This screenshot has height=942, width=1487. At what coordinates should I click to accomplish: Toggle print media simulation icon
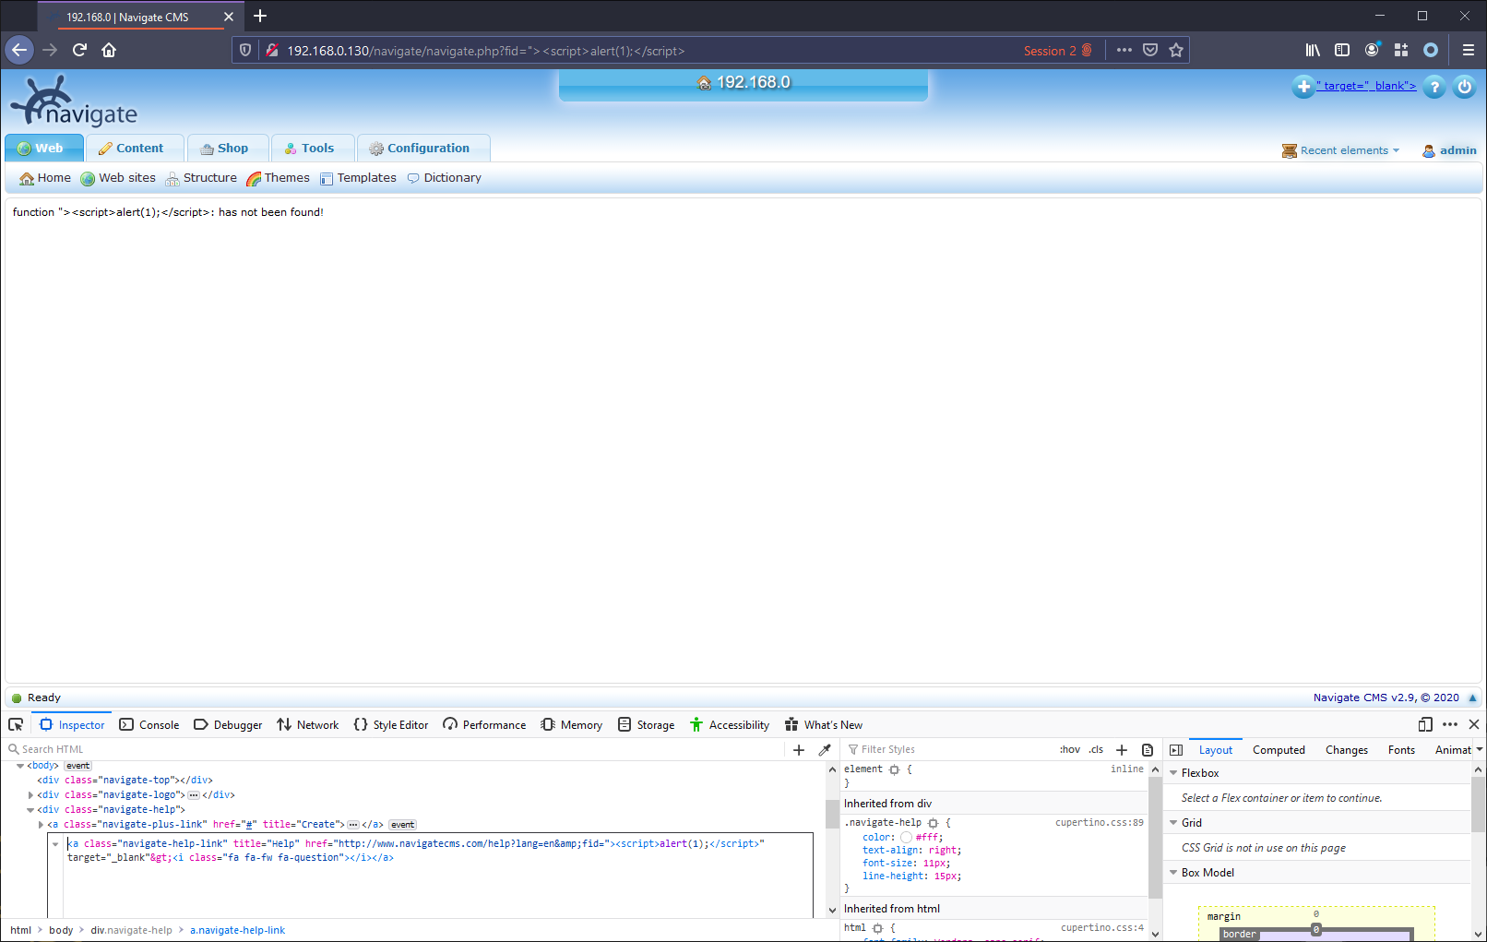pos(1148,750)
